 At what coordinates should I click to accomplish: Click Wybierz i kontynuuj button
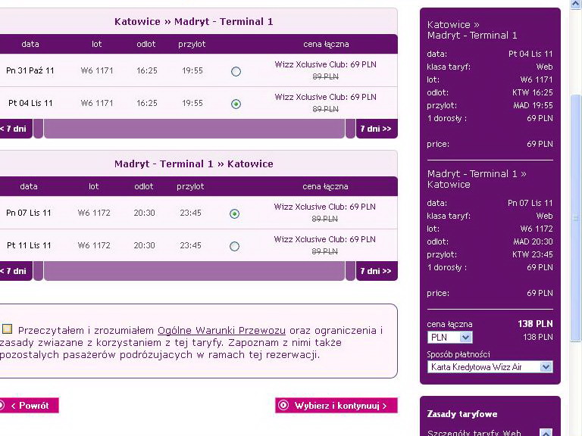coord(336,406)
